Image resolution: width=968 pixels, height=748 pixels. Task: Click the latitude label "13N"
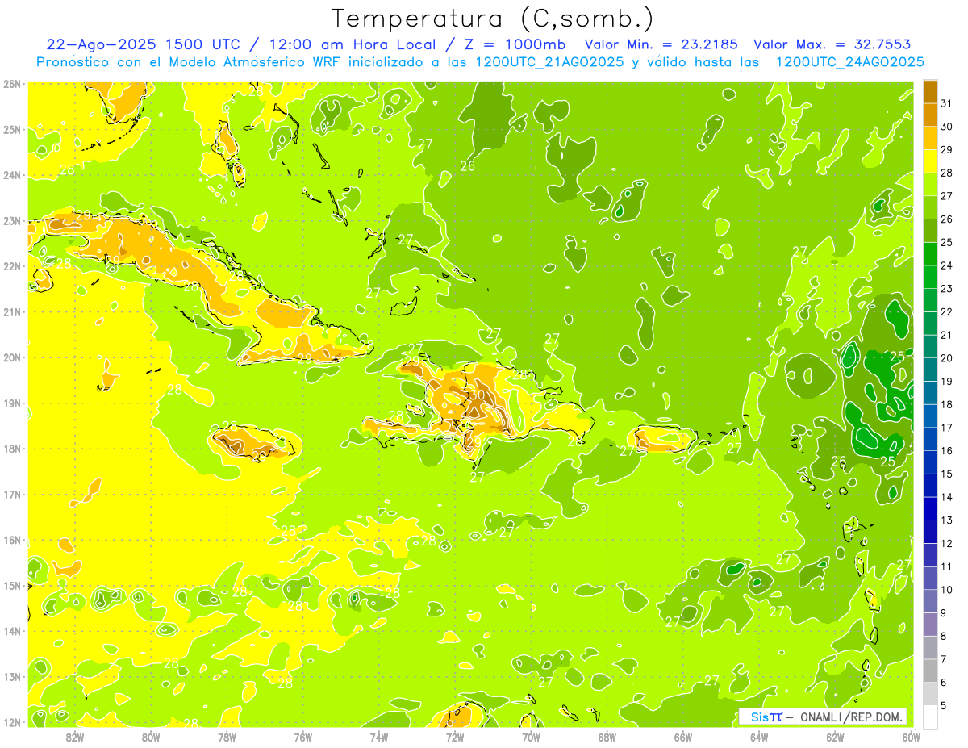[12, 676]
